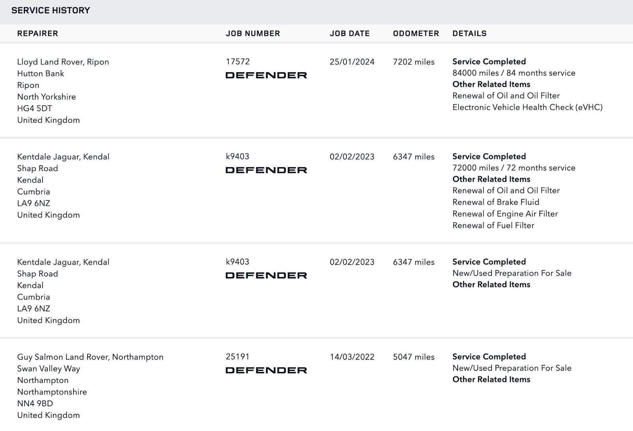Click the Defender logo in first Kentdale row
The image size is (633, 431).
pos(266,170)
